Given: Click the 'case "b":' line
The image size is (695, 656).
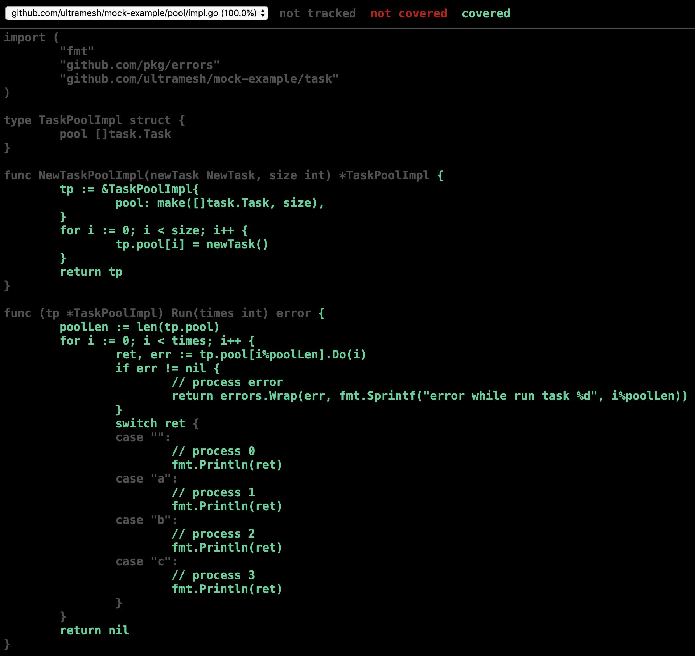Looking at the screenshot, I should pyautogui.click(x=146, y=520).
